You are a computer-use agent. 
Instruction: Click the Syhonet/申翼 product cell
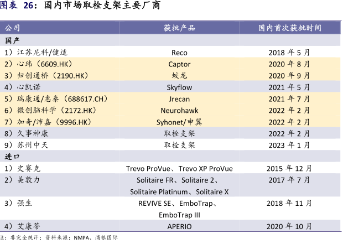click(x=179, y=122)
